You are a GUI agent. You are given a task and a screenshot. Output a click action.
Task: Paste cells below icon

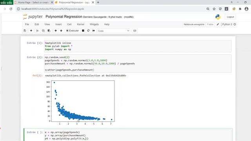(49, 31)
